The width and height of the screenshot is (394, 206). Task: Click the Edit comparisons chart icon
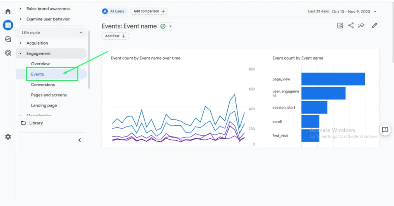click(340, 26)
